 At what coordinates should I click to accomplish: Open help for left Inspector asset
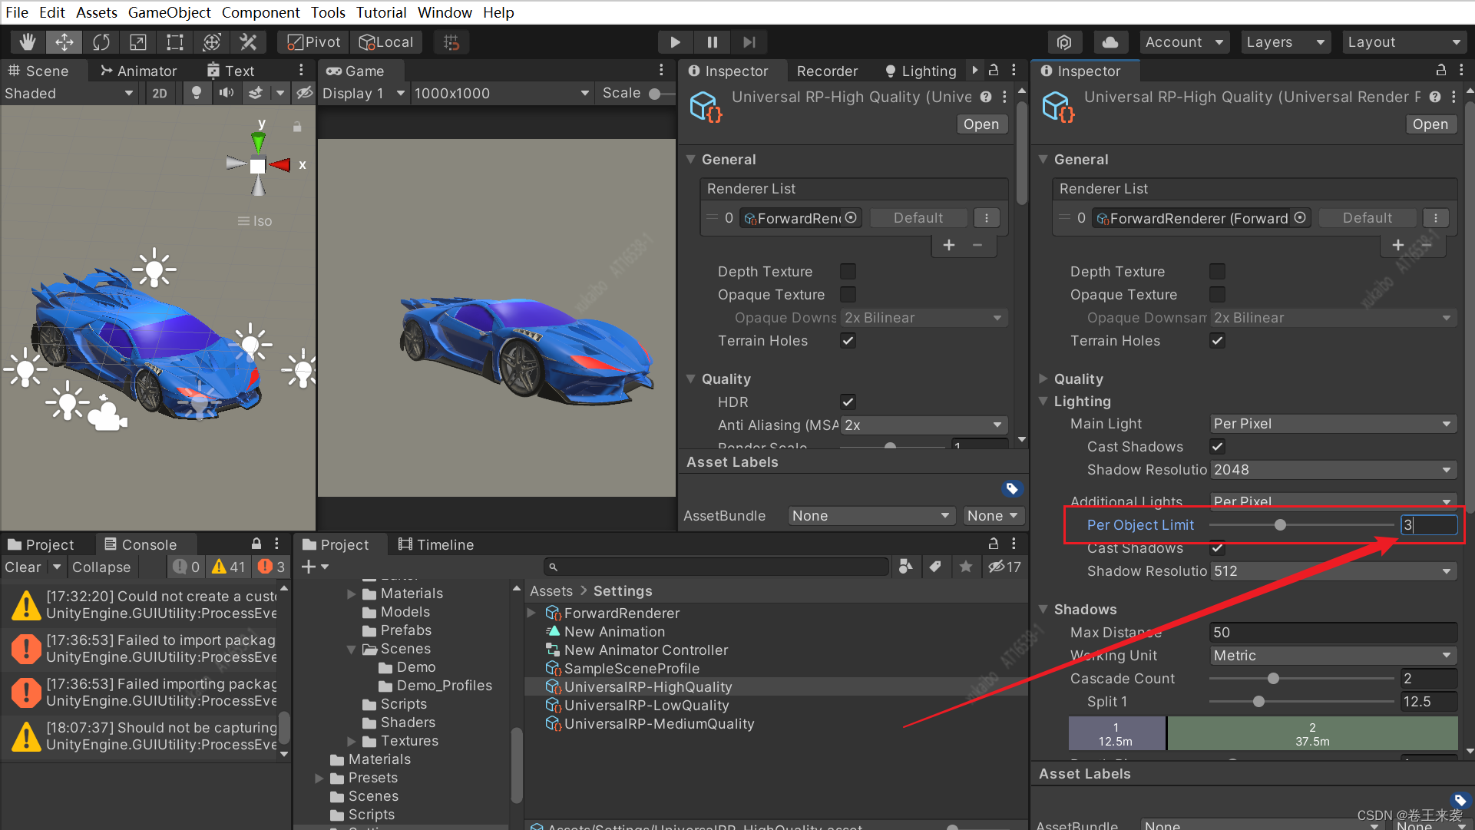click(986, 97)
